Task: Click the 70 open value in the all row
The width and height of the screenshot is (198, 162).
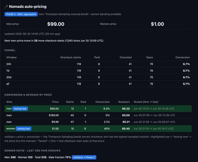Action: (151, 84)
